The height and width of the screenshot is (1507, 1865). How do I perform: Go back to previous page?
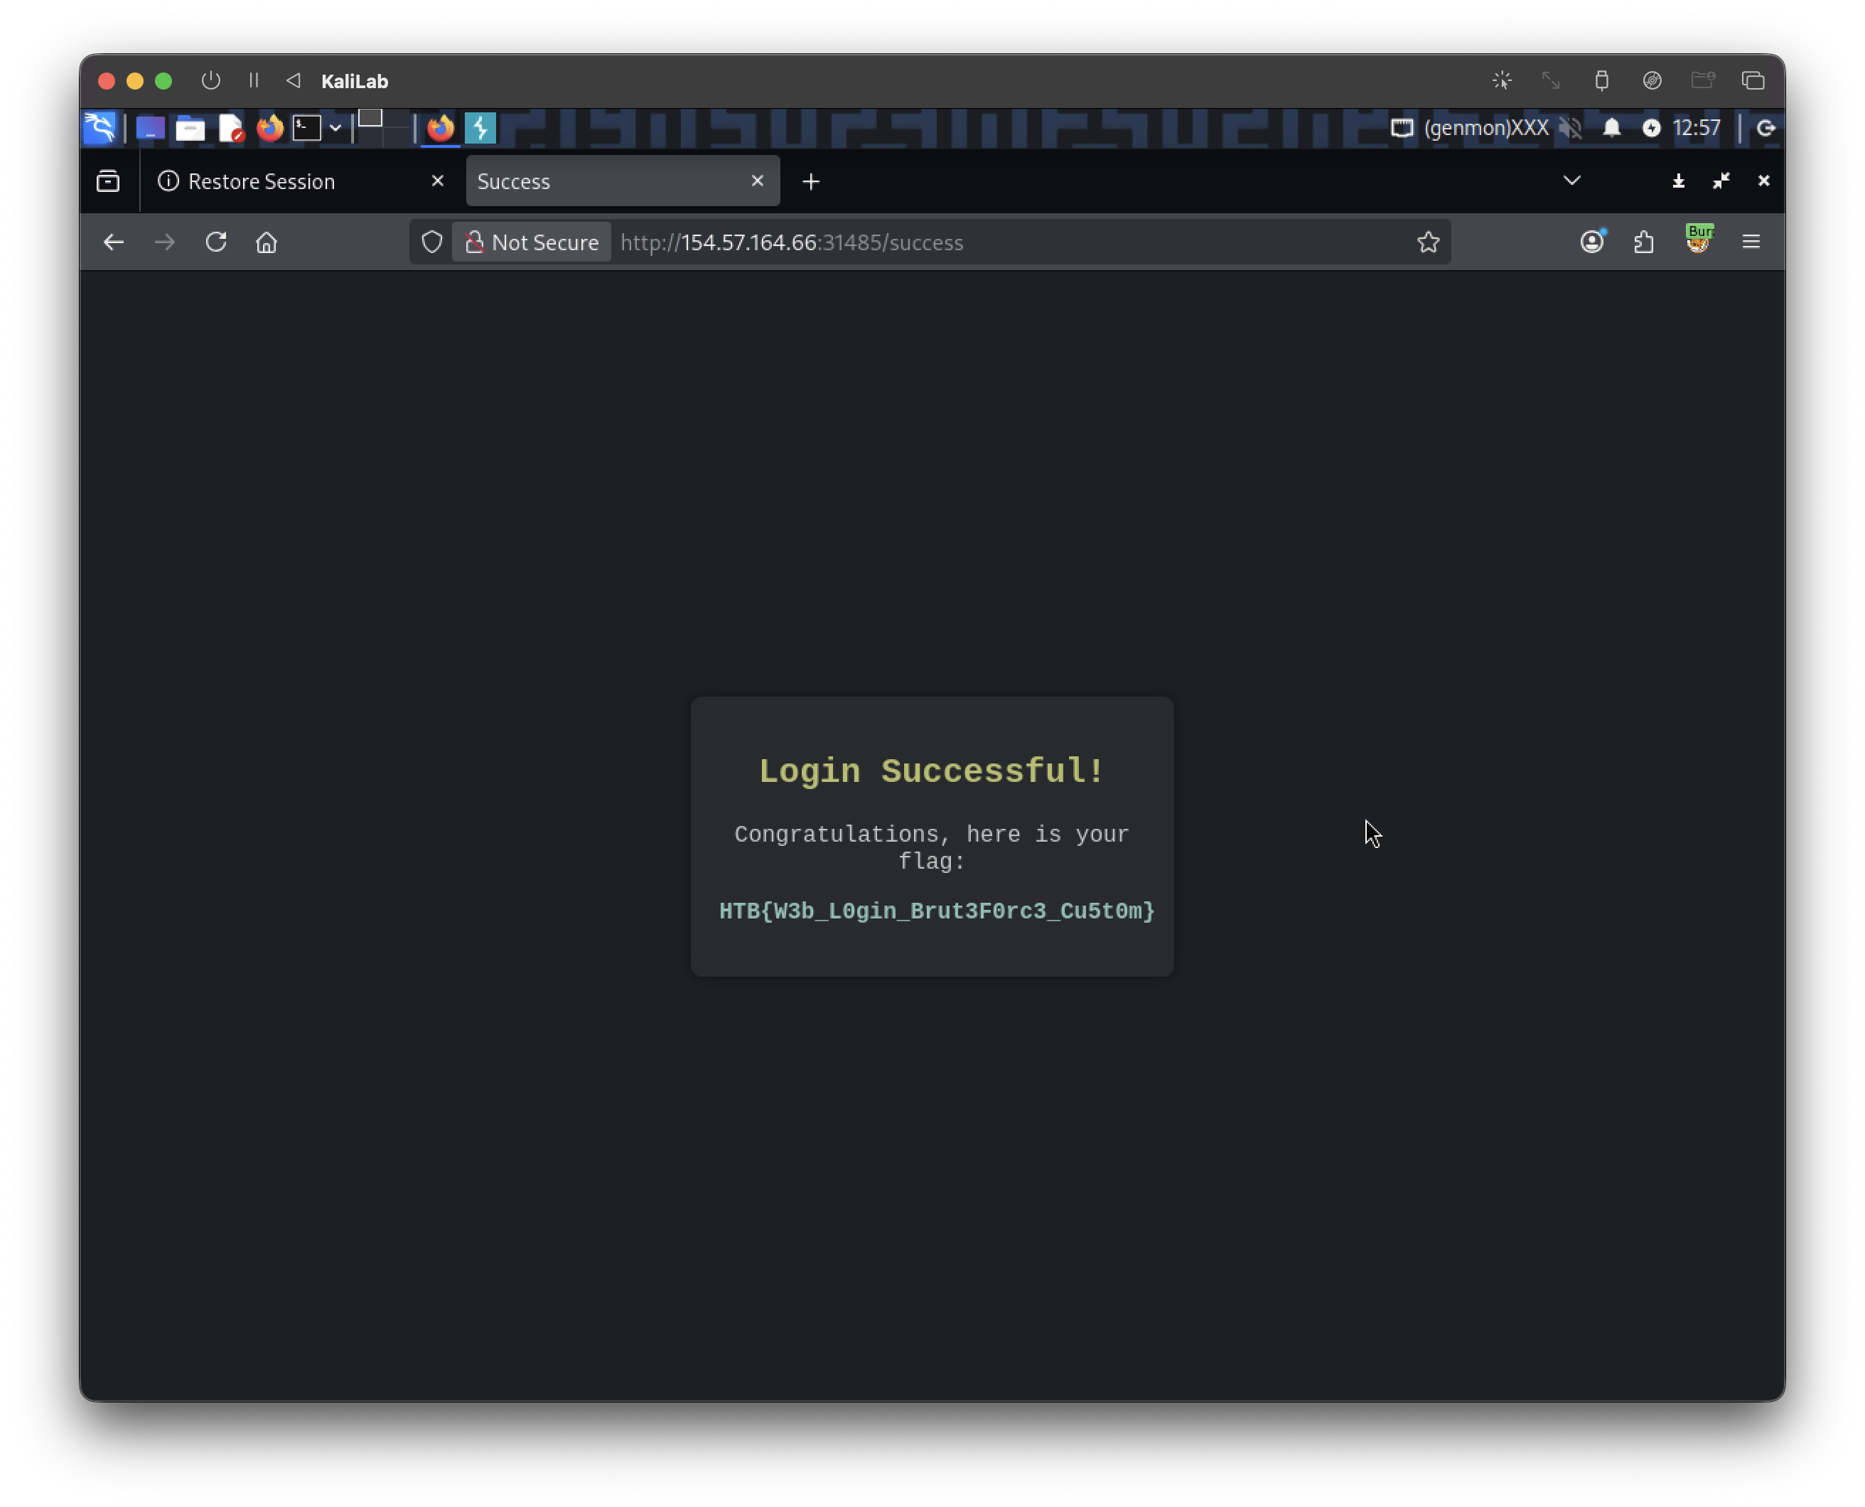pyautogui.click(x=114, y=242)
